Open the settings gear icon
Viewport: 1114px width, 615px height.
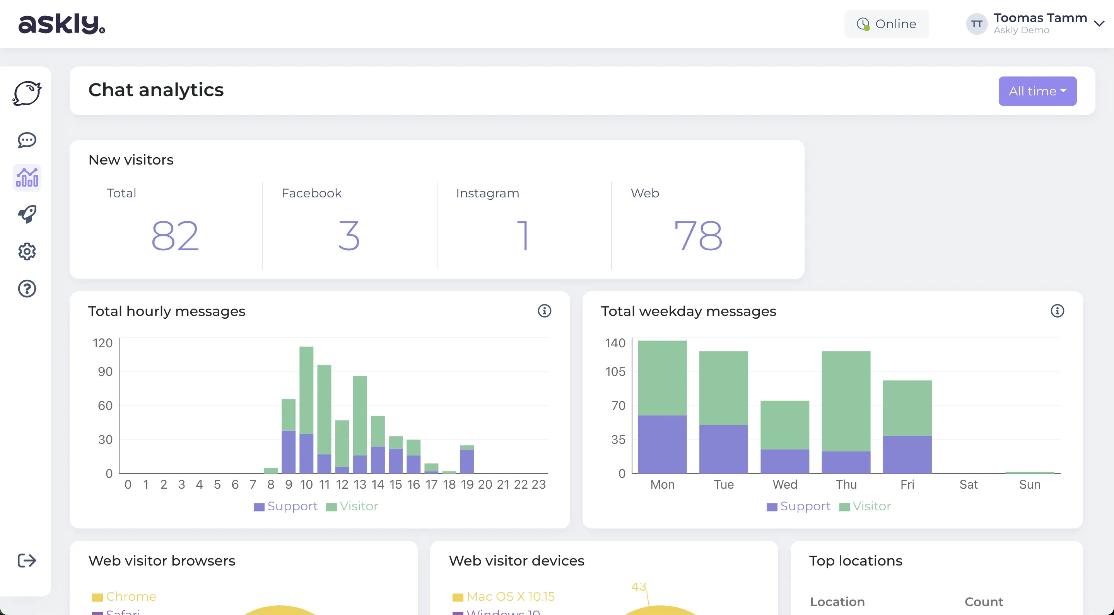tap(27, 251)
